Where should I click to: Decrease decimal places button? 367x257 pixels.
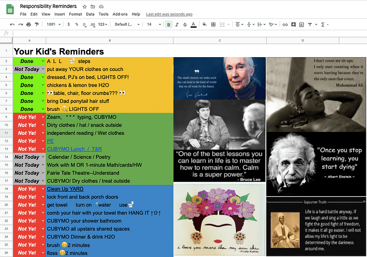84,24
